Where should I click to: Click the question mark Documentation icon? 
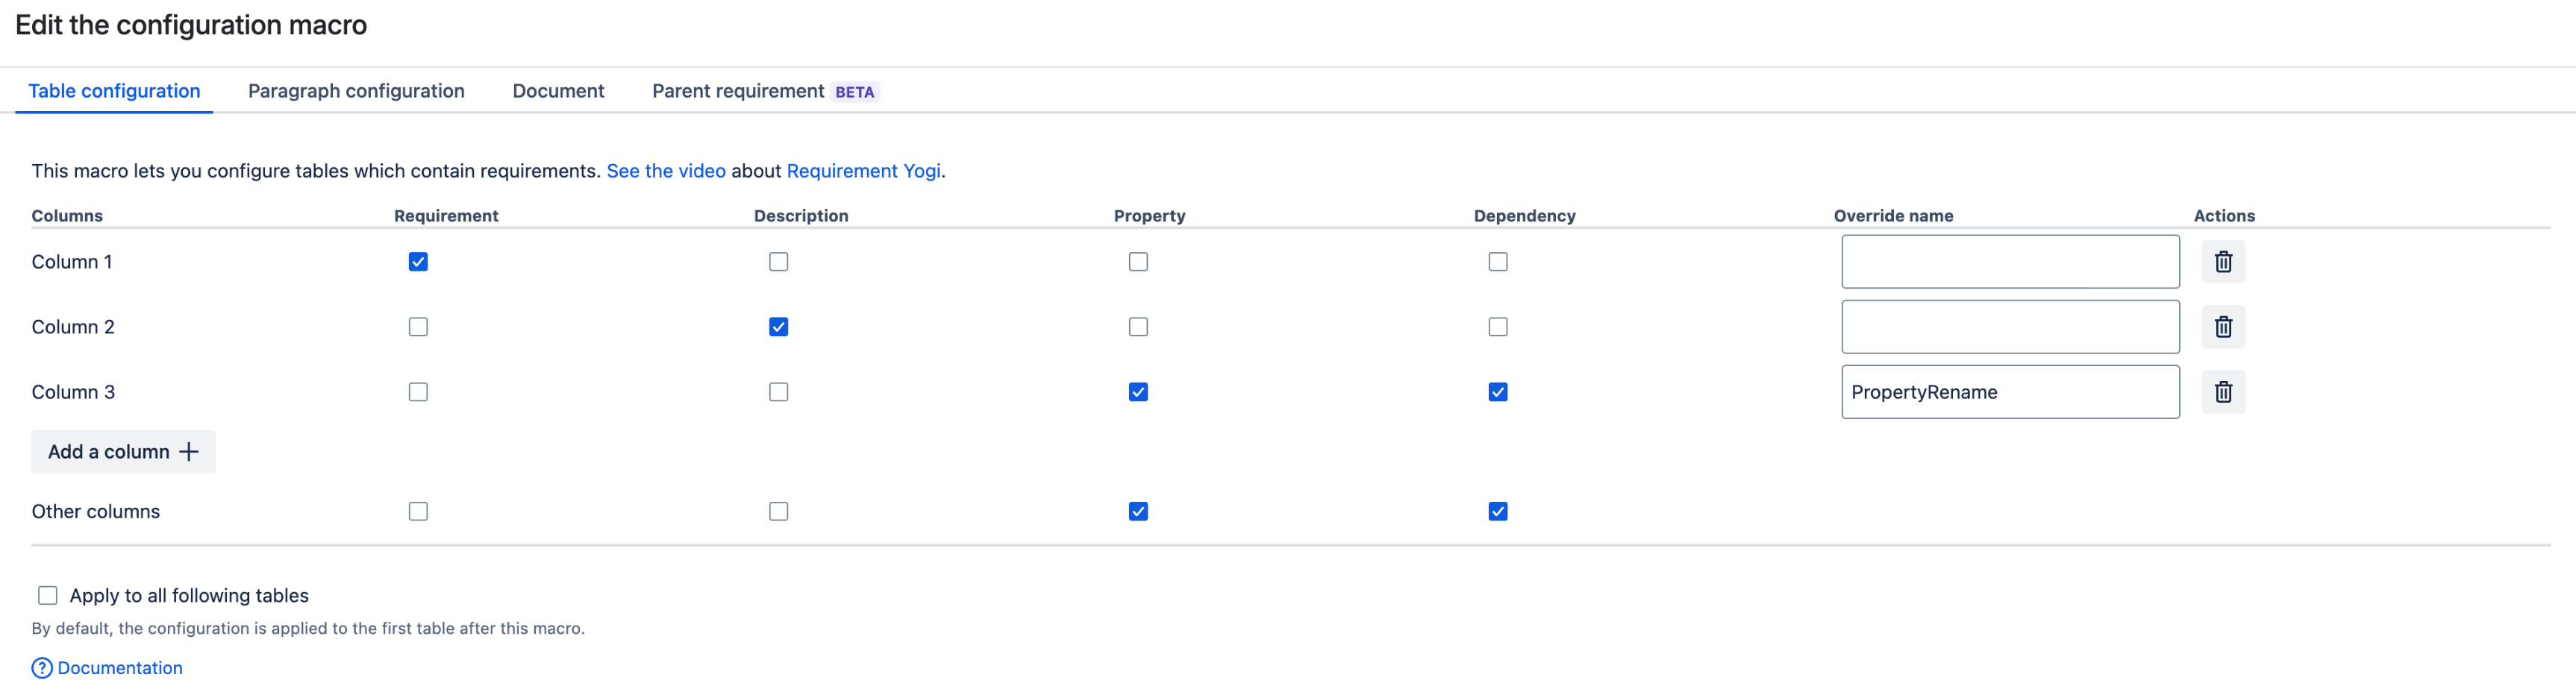click(x=42, y=668)
